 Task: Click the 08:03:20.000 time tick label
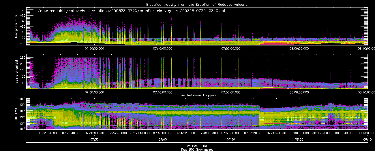[322, 133]
